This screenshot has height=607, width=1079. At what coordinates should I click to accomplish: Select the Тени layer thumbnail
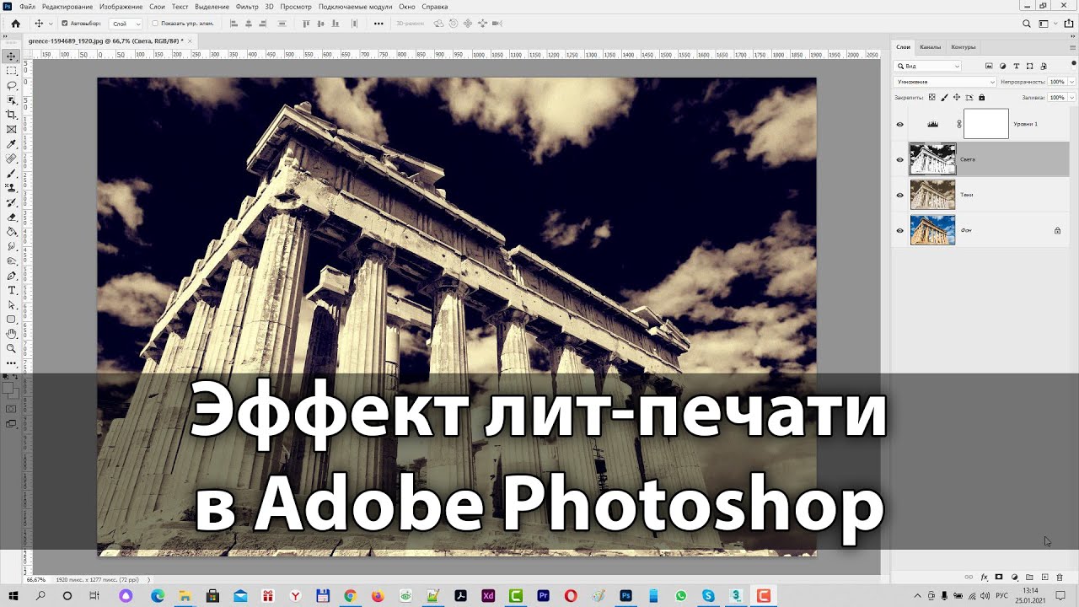point(932,195)
